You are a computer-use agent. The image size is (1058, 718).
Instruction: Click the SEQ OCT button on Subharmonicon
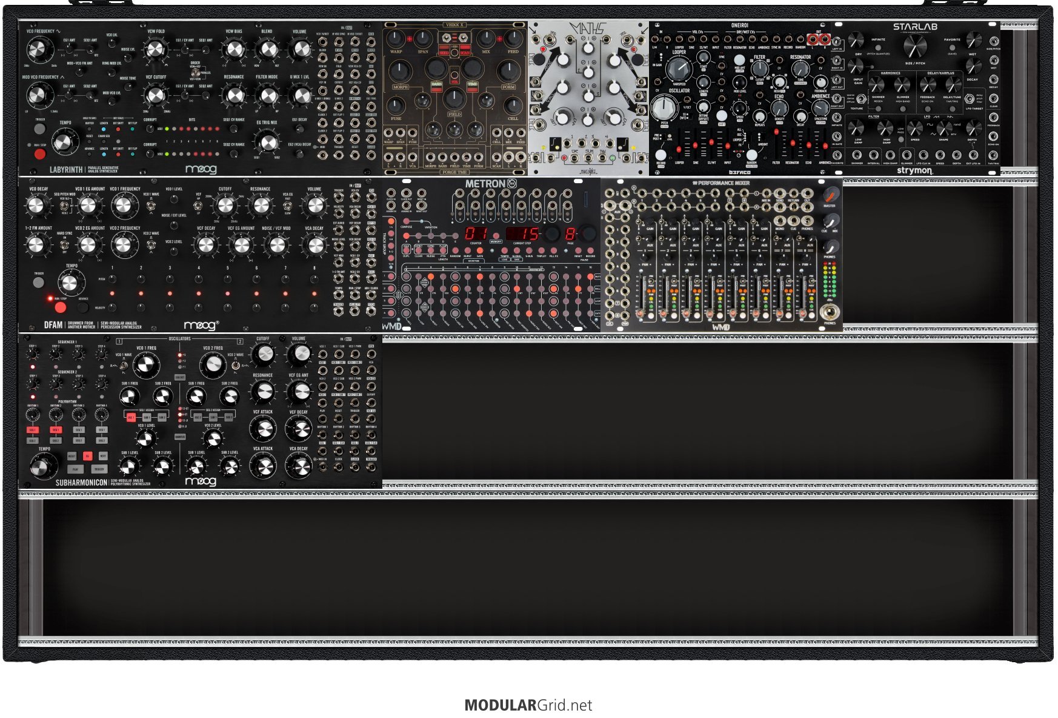point(180,377)
